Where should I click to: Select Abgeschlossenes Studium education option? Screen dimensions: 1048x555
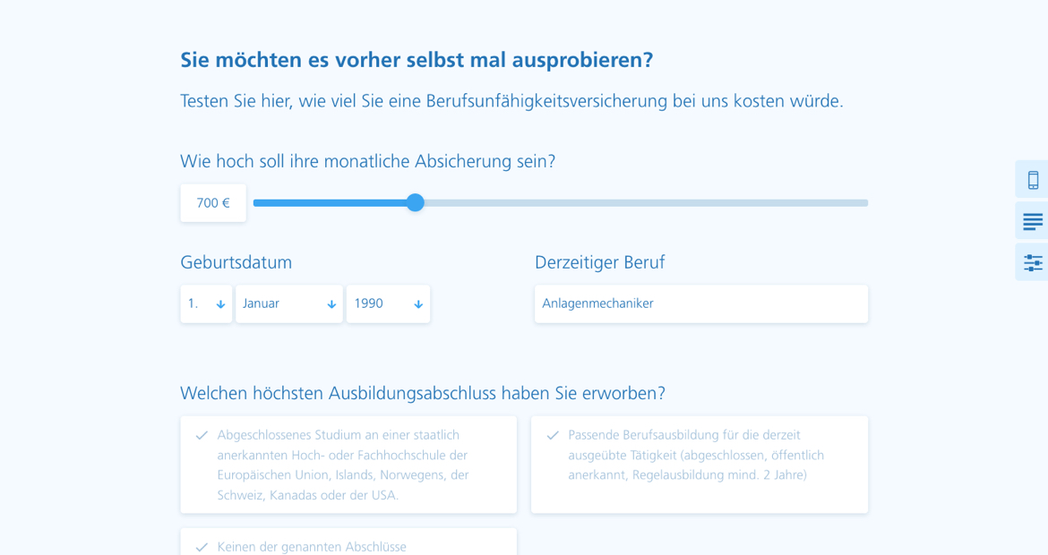tap(348, 465)
